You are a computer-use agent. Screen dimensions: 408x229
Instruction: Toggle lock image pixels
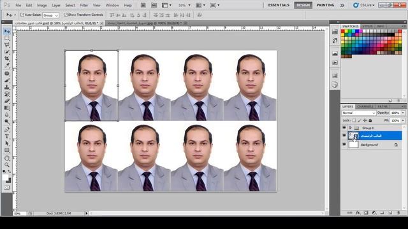[360, 120]
